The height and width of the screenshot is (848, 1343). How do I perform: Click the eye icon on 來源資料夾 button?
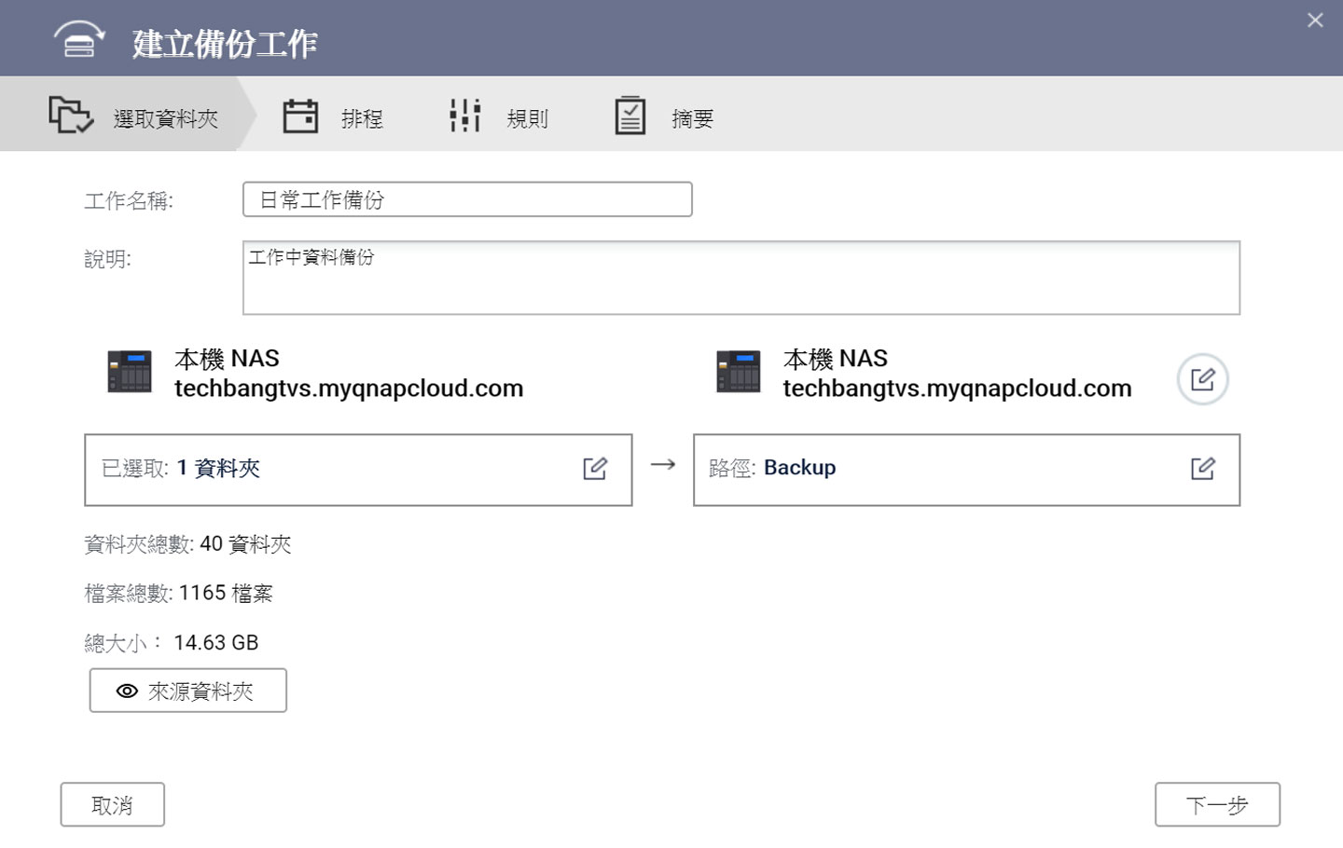(x=127, y=691)
